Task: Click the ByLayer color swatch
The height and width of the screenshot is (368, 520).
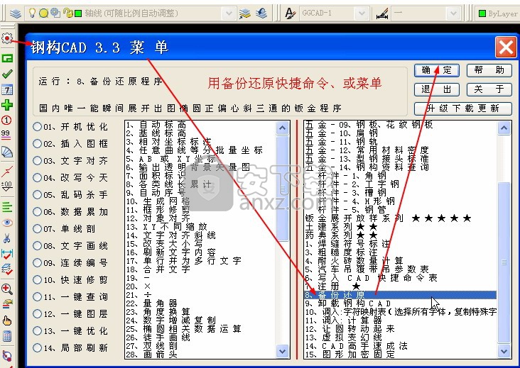Action: click(482, 13)
